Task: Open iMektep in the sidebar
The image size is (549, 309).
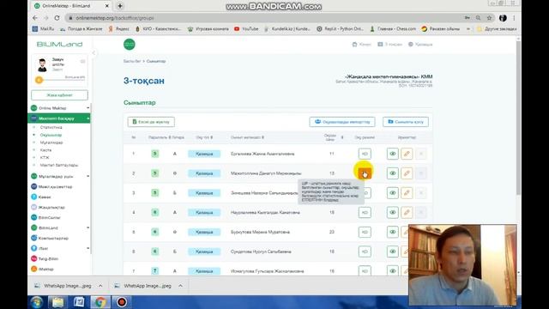Action: click(x=45, y=269)
